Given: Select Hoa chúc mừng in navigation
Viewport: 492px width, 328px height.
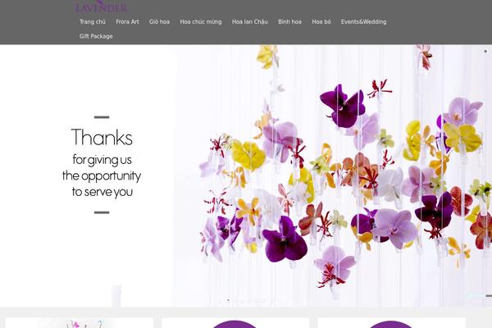Looking at the screenshot, I should tap(201, 21).
